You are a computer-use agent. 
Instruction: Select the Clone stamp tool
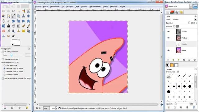pyautogui.click(x=18, y=31)
